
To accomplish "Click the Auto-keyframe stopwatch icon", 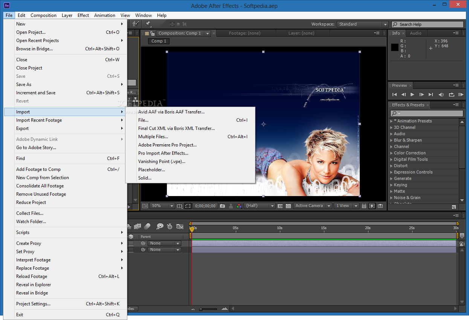I will (x=170, y=226).
